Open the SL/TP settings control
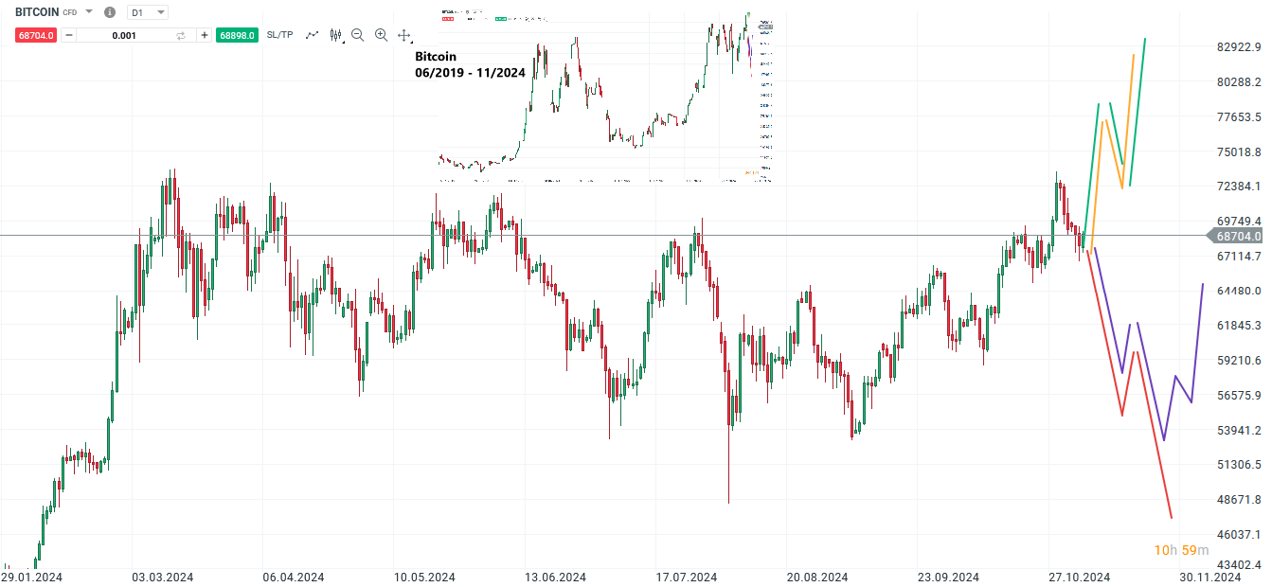 coord(281,35)
